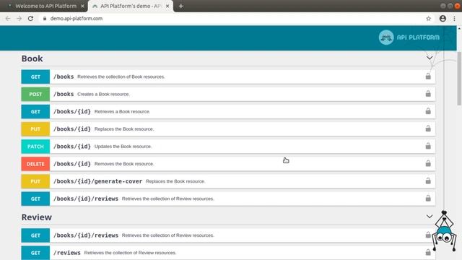
Task: Click lock icon on PATCH /books/{id} row
Action: pyautogui.click(x=428, y=146)
